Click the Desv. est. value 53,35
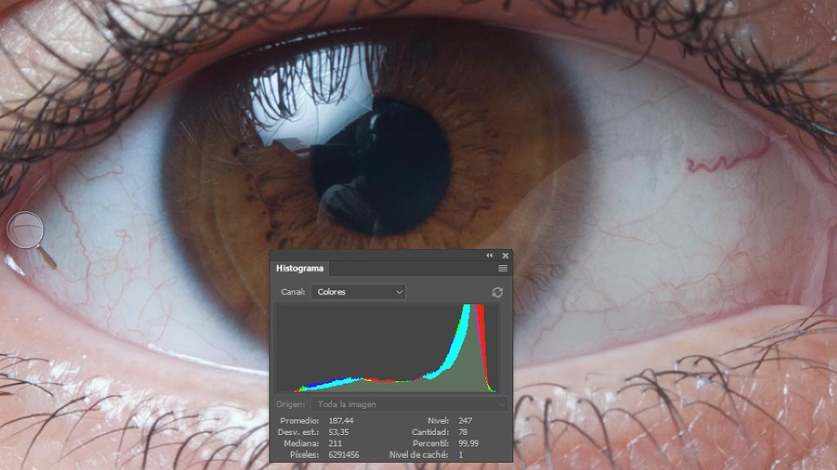 pos(338,432)
